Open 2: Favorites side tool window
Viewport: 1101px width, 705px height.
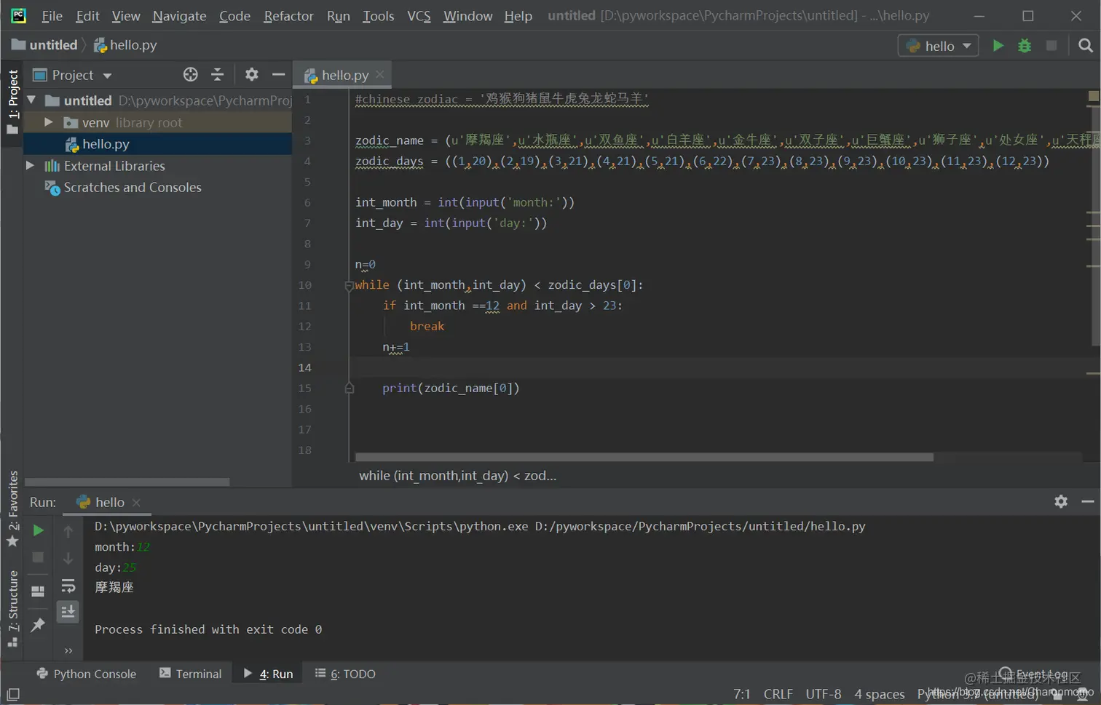click(x=12, y=509)
